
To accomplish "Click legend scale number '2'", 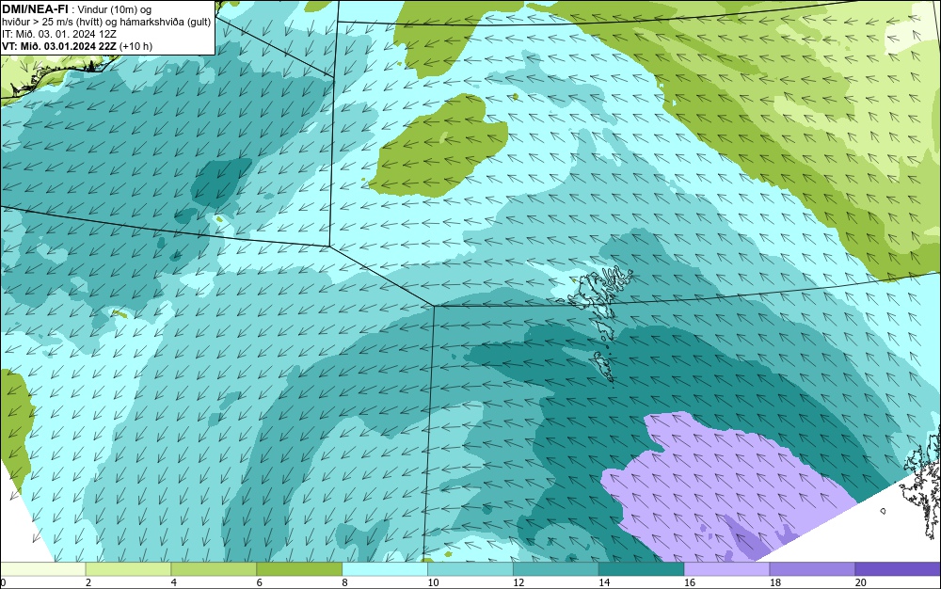I will click(88, 582).
